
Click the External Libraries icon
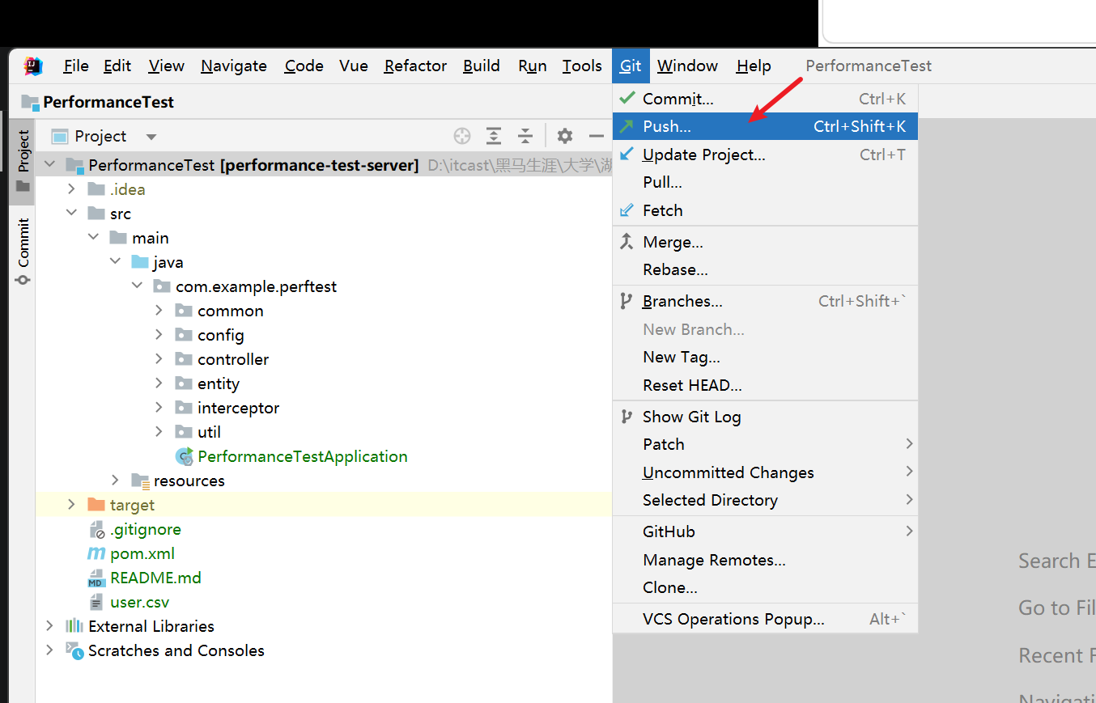click(74, 626)
